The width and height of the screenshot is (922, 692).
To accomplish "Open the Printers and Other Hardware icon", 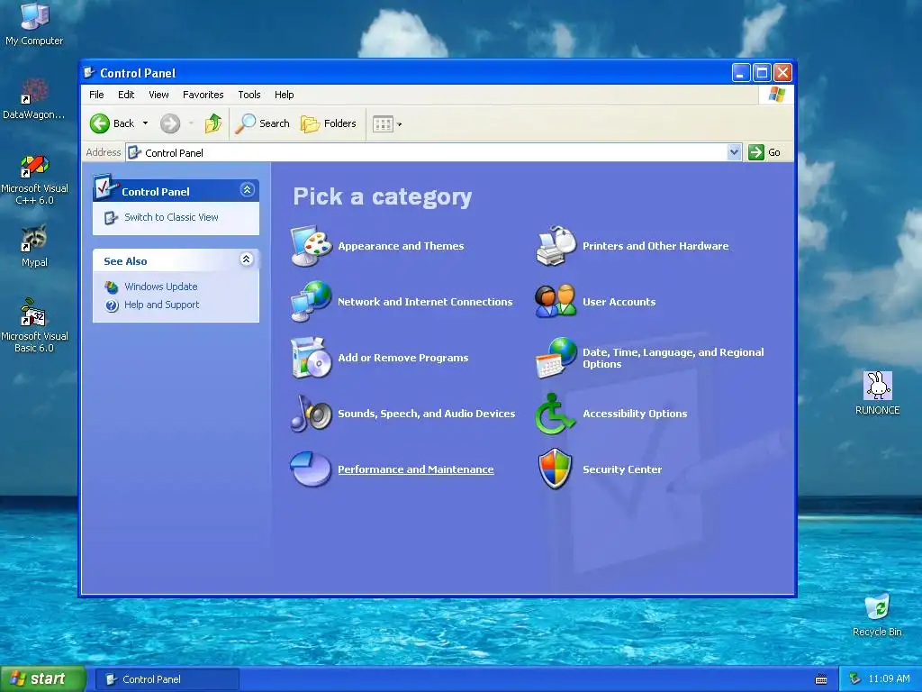I will tap(556, 246).
